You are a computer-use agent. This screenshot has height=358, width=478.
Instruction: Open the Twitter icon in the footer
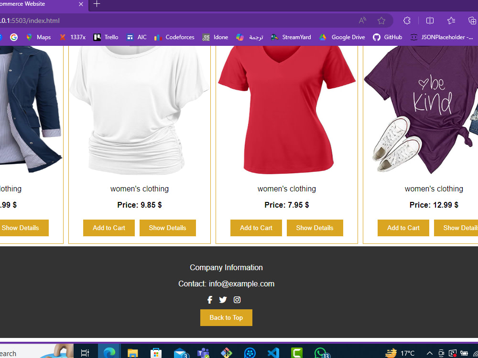point(223,300)
